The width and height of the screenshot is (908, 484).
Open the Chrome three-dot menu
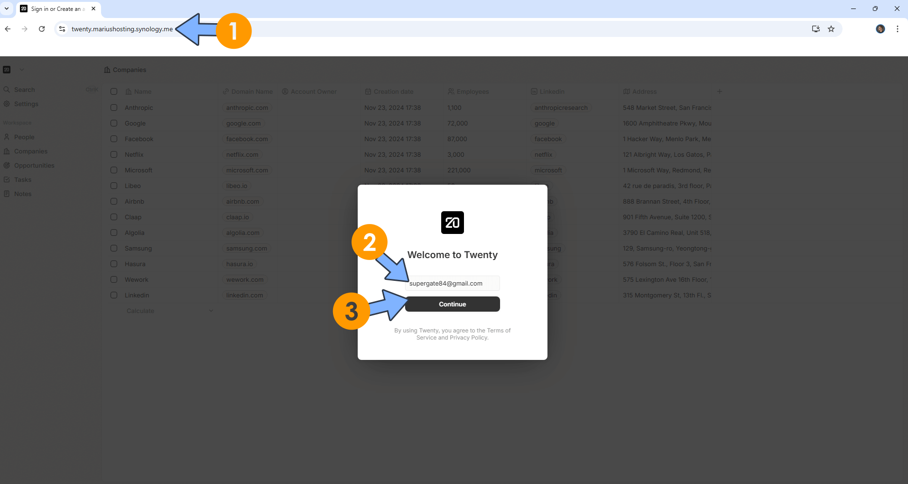tap(898, 29)
